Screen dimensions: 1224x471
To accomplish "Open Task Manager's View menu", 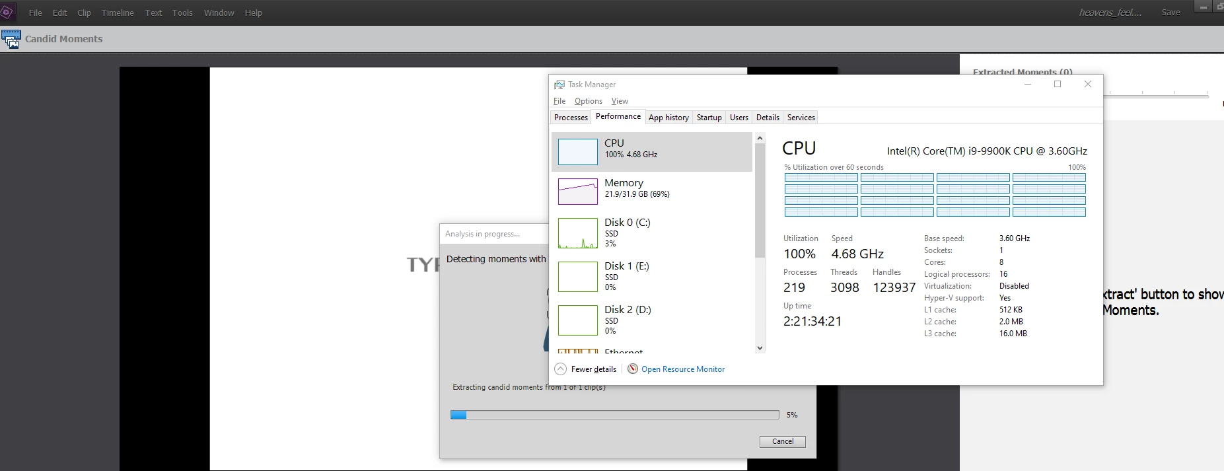I will click(620, 101).
